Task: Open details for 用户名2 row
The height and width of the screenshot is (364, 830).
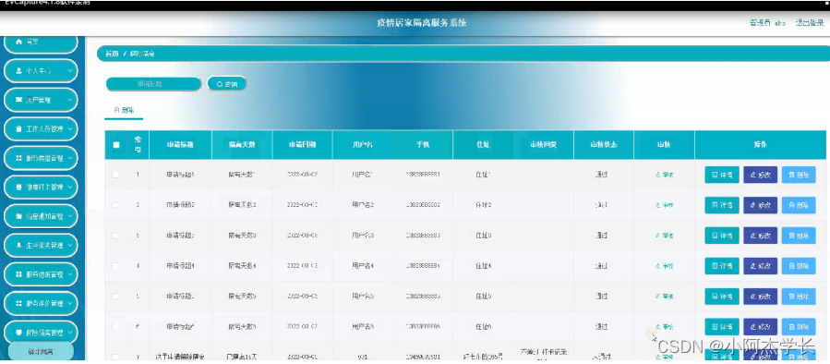Action: click(x=721, y=205)
